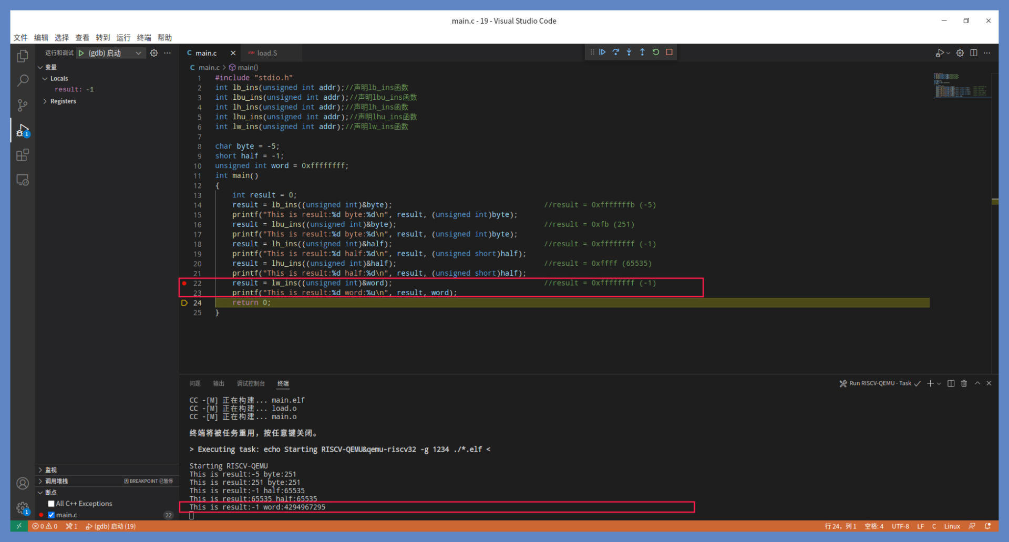The width and height of the screenshot is (1009, 542).
Task: Enable the All C++ Exceptions checkbox
Action: 52,504
